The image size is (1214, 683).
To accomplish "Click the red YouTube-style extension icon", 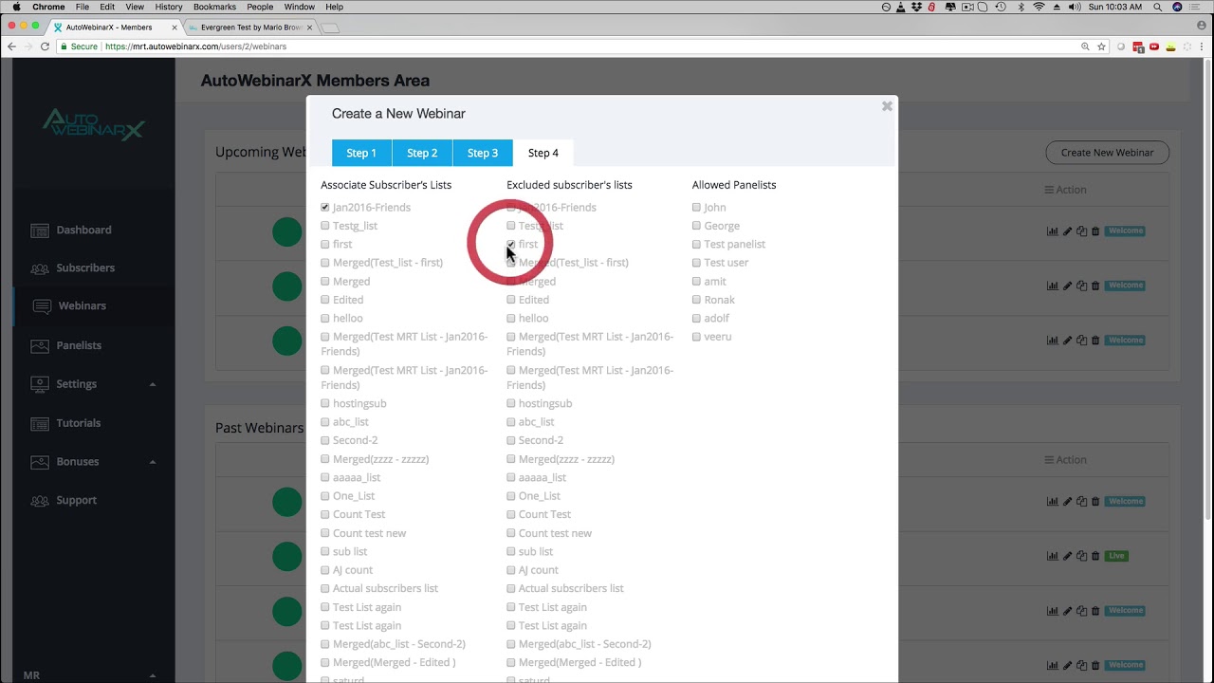I will click(x=1154, y=46).
